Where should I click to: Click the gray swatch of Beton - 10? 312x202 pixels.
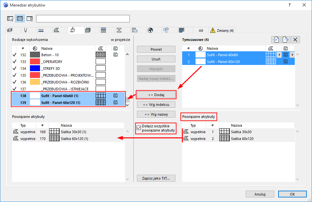click(x=35, y=55)
